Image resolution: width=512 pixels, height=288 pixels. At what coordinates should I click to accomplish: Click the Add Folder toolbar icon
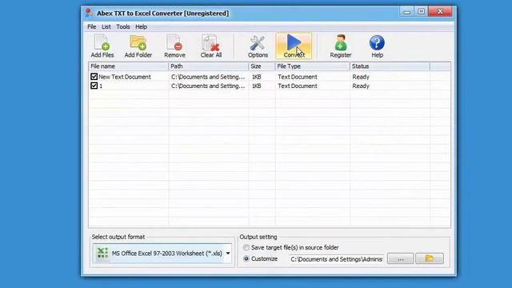point(138,46)
